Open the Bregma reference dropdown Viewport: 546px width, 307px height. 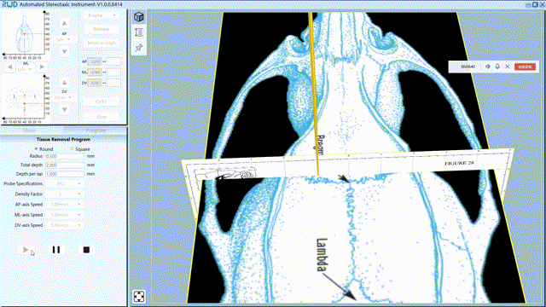click(x=102, y=15)
